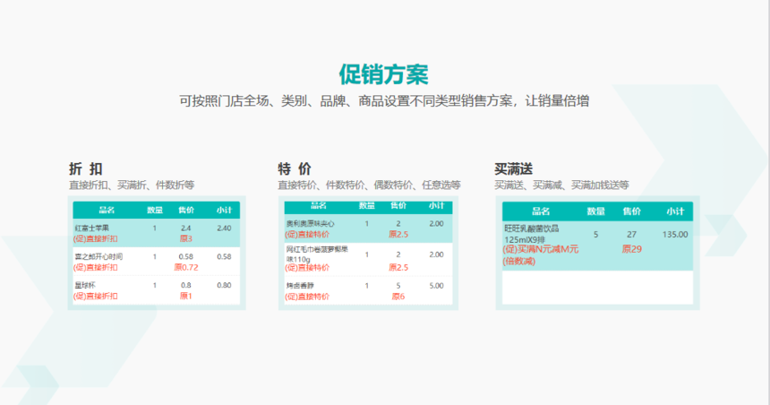Click 品名 header in 折扣 table
Image resolution: width=770 pixels, height=405 pixels.
tap(107, 211)
